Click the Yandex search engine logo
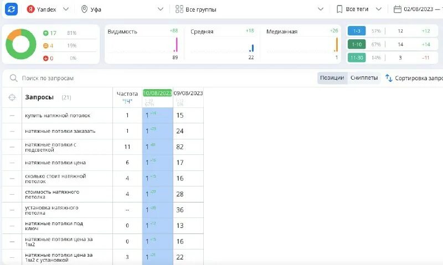Screen dimensions: 443x265 (x=30, y=9)
